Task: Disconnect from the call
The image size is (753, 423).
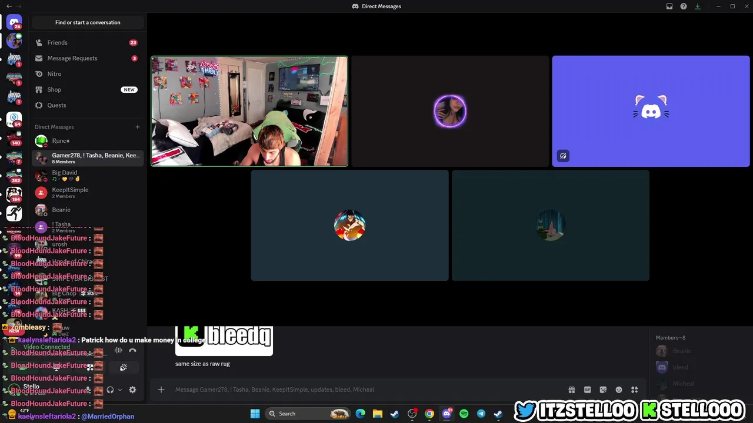Action: click(x=132, y=351)
